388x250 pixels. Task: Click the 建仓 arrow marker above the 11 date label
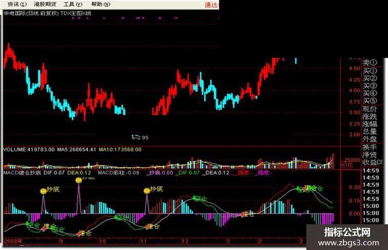click(147, 227)
